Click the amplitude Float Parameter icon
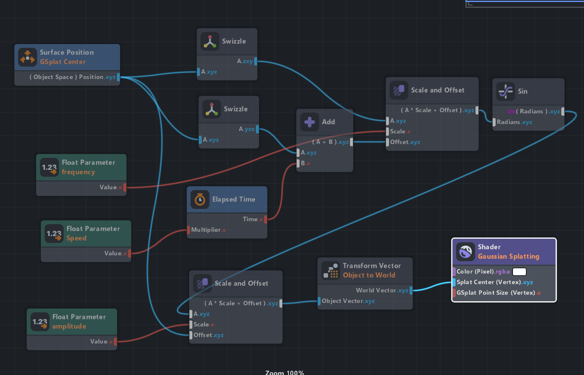Viewport: 584px width, 375px height. pos(40,322)
